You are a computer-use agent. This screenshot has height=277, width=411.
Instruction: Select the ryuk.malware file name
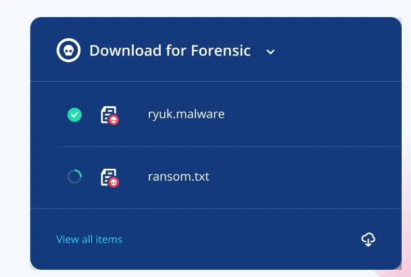point(186,114)
